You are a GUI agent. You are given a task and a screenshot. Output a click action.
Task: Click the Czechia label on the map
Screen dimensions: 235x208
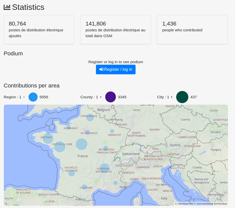coord(185,120)
